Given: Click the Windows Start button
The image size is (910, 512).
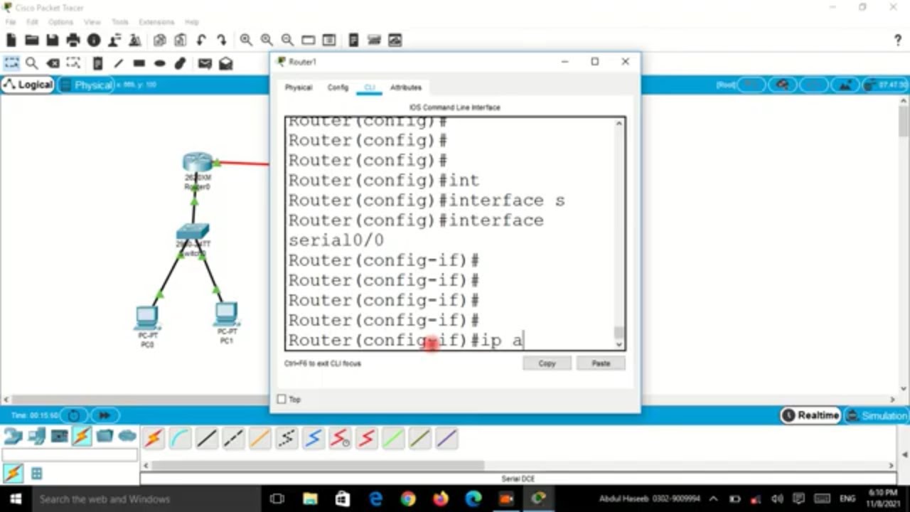Looking at the screenshot, I should point(14,498).
